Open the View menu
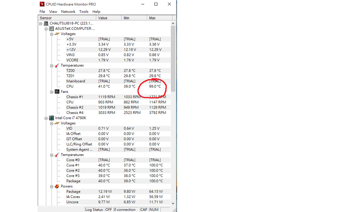Image resolution: width=337 pixels, height=212 pixels. (x=53, y=12)
